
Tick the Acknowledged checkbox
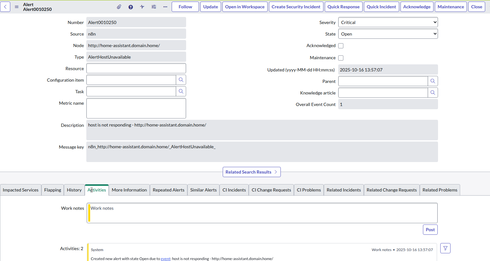click(341, 46)
